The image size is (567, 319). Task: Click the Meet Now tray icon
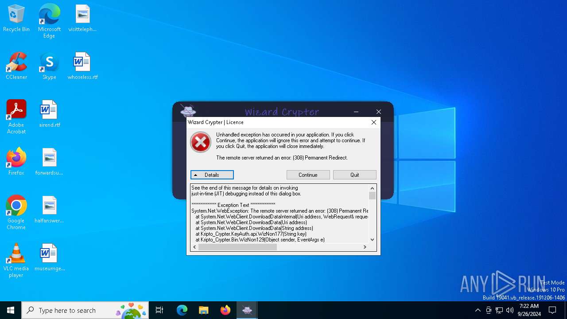click(x=489, y=310)
